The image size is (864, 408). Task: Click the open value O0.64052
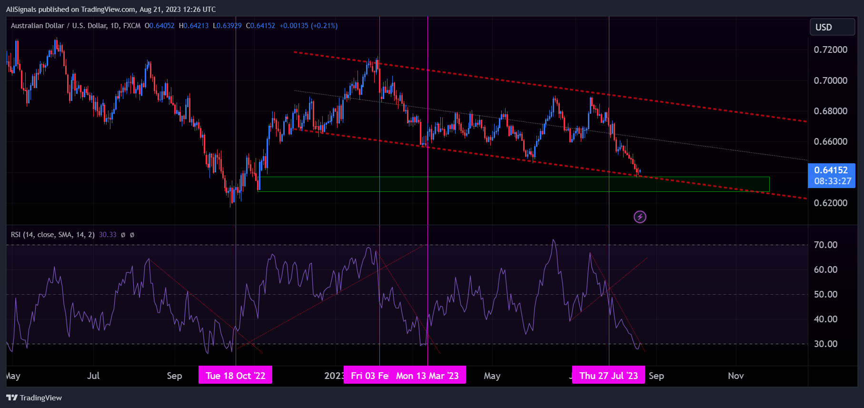click(x=159, y=26)
